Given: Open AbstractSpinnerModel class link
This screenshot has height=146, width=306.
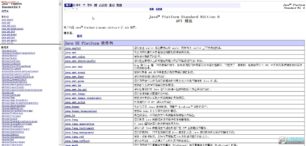Looking at the screenshot, I should point(13,142).
